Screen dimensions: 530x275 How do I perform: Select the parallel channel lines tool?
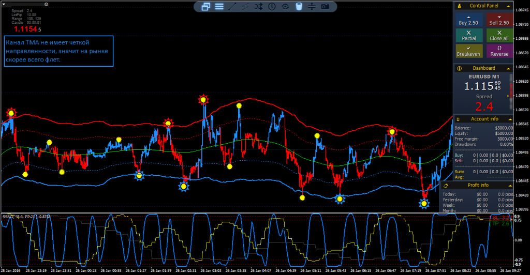(245, 7)
